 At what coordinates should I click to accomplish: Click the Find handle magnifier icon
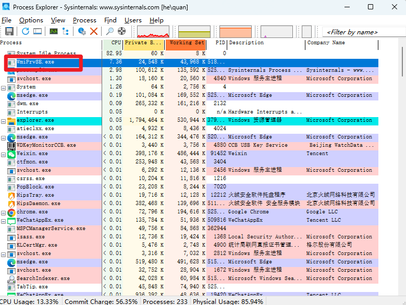click(x=110, y=32)
